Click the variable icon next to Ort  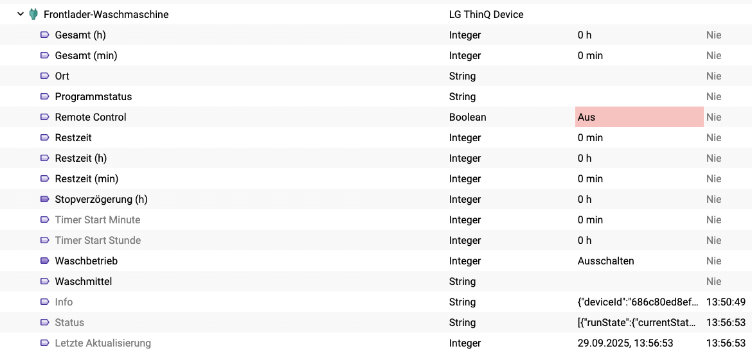[45, 76]
